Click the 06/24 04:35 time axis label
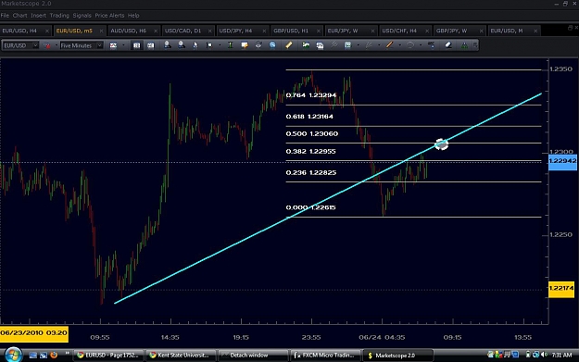Viewport: 579px width, 362px height. (382, 337)
